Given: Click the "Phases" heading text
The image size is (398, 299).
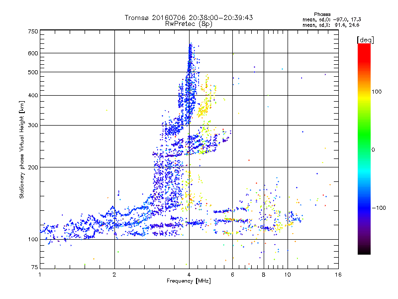Looking at the screenshot, I should point(322,14).
